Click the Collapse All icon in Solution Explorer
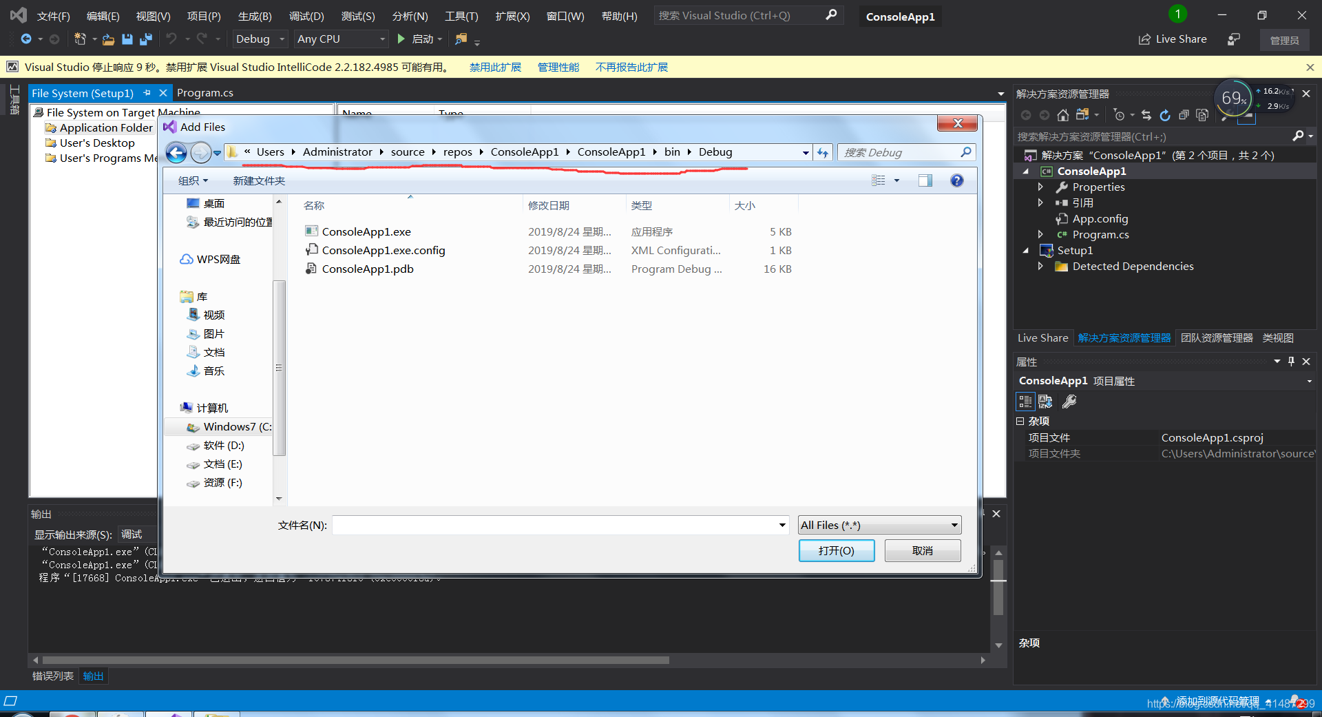This screenshot has height=717, width=1322. tap(1184, 115)
